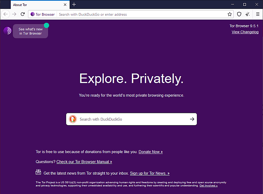Viewport: 263px width, 194px height.
Task: Open the hamburger application menu
Action: (x=258, y=14)
